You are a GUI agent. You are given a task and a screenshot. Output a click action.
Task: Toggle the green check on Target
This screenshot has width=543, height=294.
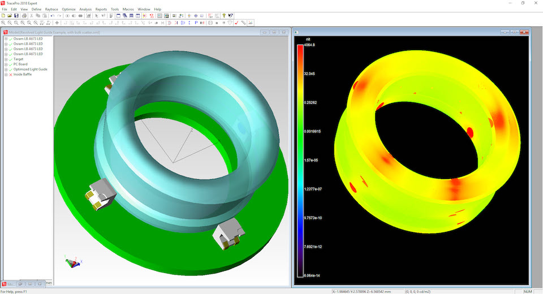click(x=11, y=59)
